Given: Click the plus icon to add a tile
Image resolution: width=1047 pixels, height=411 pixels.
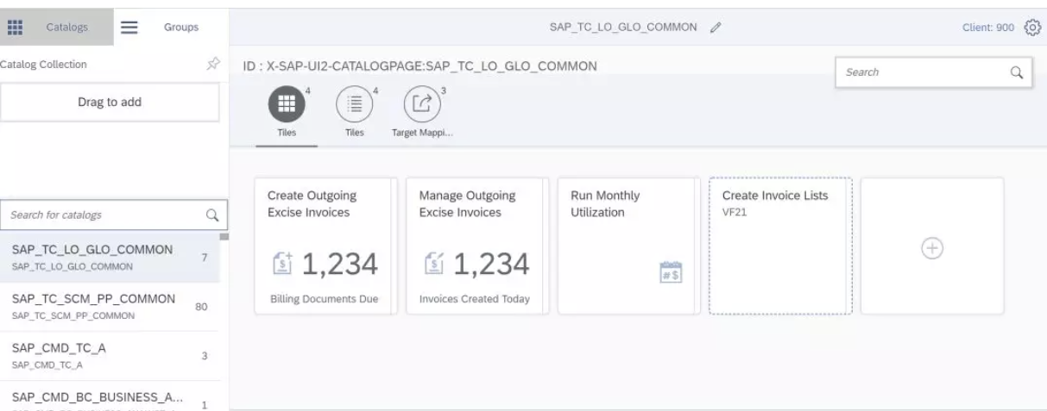Looking at the screenshot, I should (x=931, y=247).
